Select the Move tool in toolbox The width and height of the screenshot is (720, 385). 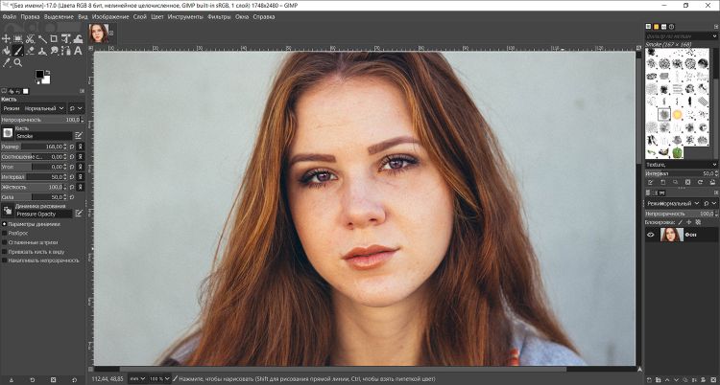click(x=6, y=39)
